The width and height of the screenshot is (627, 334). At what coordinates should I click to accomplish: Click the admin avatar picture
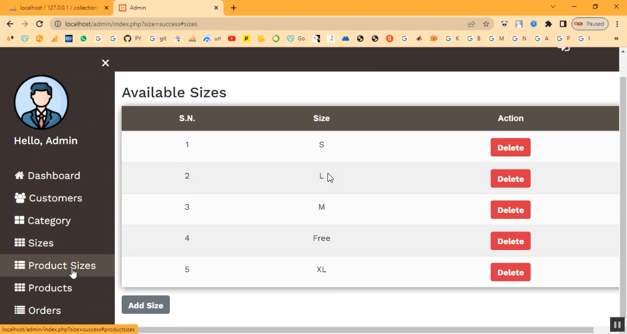41,103
